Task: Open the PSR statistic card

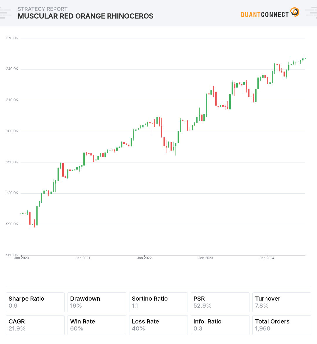Action: pos(220,302)
